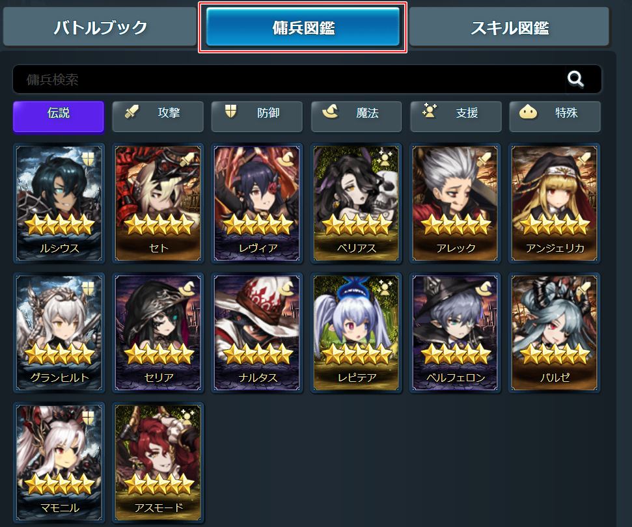Click the magnifying glass search icon
The width and height of the screenshot is (632, 527).
(x=575, y=79)
